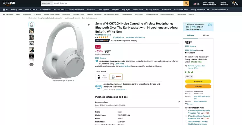242x125 pixels.
Task: Click the Add to Cart button
Action: pos(198,82)
